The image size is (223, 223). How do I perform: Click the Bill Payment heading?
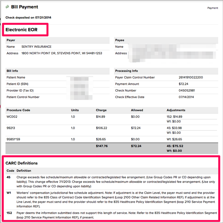pyautogui.click(x=25, y=7)
